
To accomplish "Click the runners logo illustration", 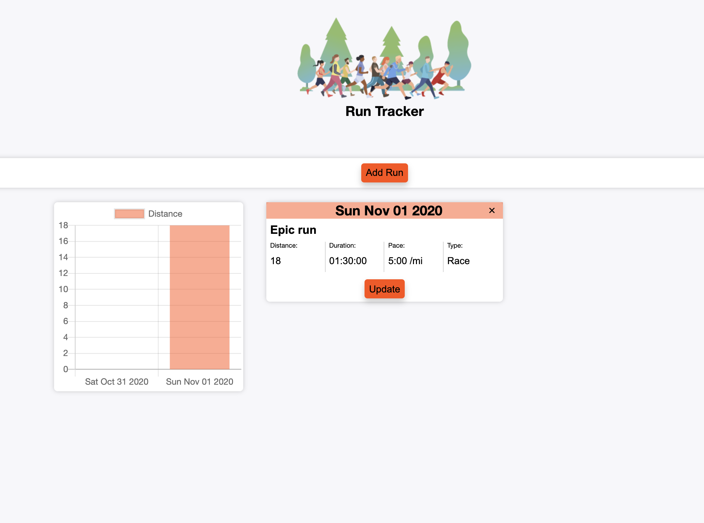I will pos(384,58).
